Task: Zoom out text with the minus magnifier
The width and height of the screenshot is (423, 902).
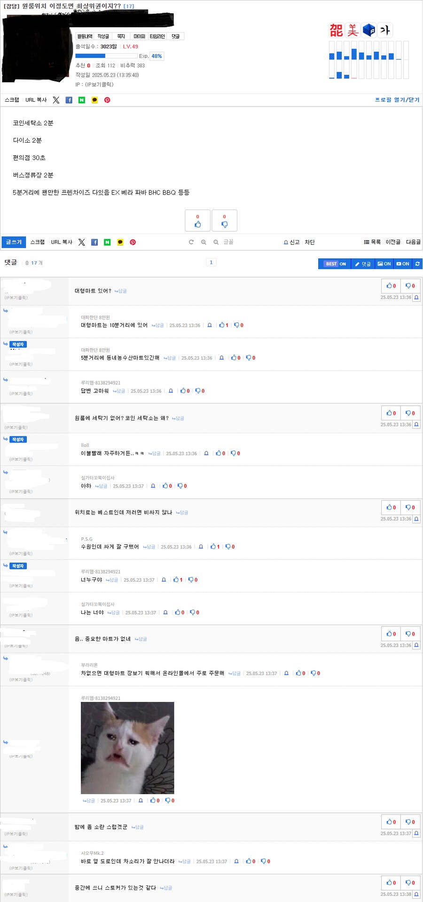Action: coord(216,242)
